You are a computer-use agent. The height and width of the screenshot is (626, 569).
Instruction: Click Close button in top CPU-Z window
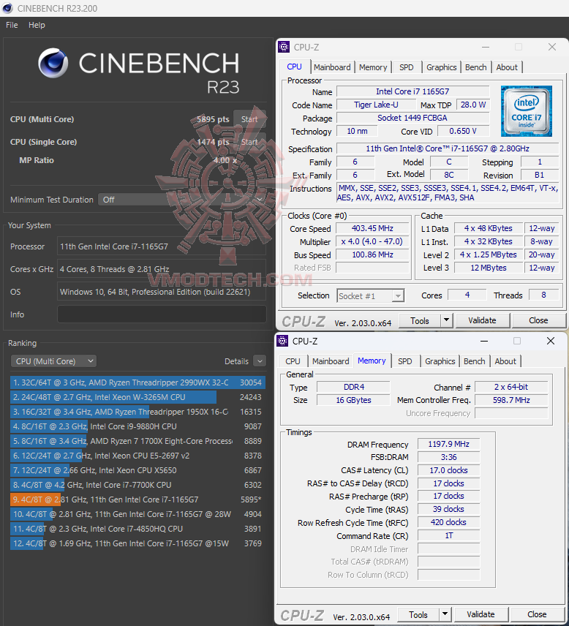tap(538, 320)
